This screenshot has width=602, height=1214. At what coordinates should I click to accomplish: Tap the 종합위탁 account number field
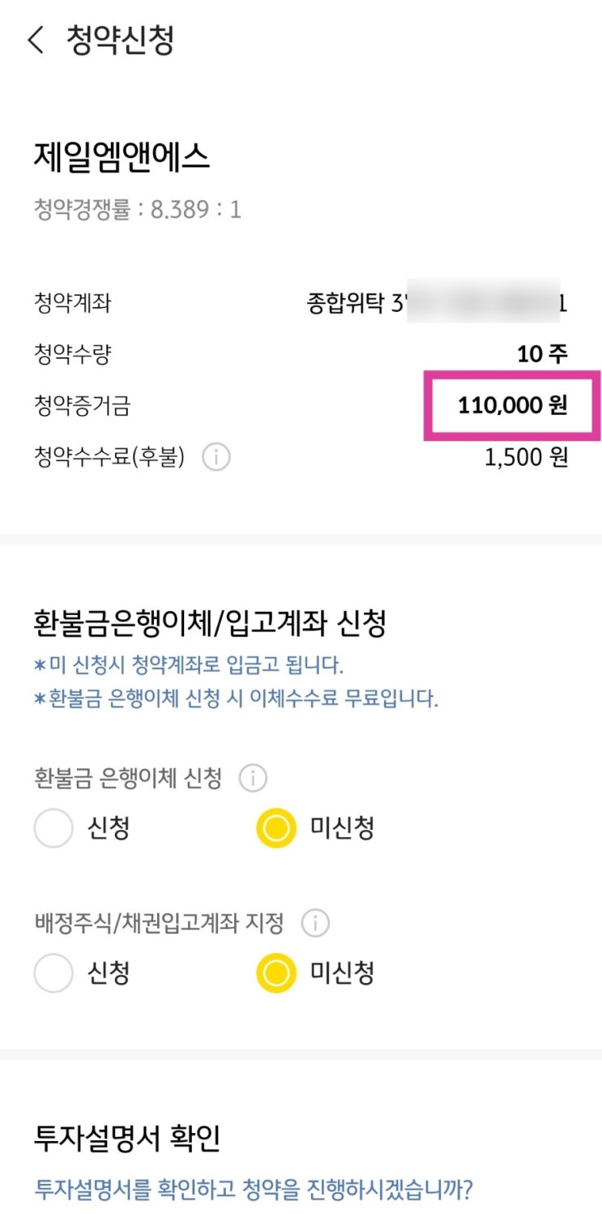pos(437,305)
